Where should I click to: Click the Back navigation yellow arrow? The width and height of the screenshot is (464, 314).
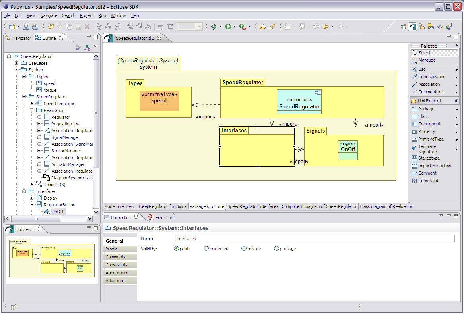(326, 27)
